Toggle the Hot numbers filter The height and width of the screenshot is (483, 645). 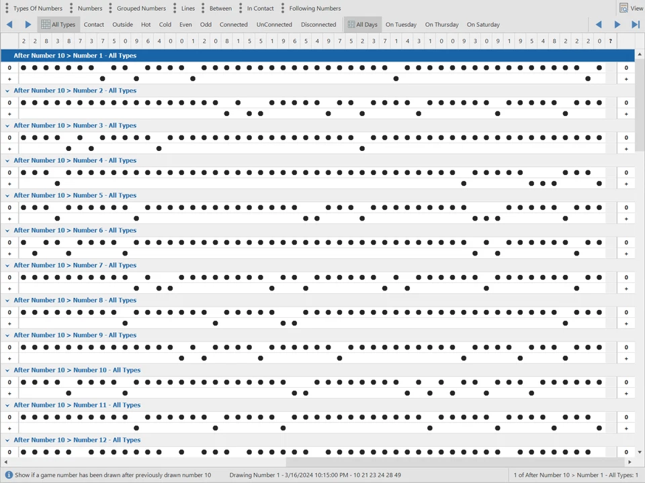[x=145, y=24]
